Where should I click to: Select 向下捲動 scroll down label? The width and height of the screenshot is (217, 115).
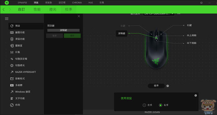click(x=192, y=43)
